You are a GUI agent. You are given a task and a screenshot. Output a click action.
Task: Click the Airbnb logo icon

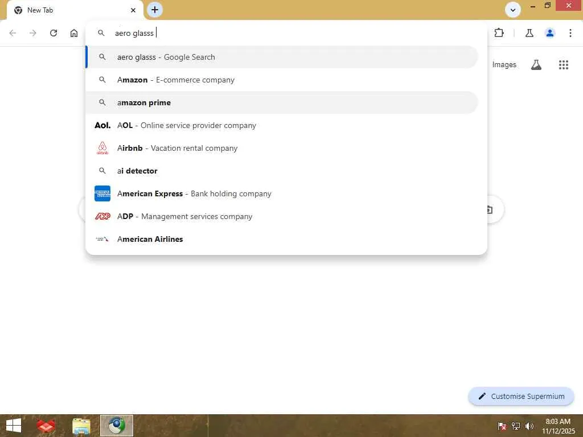tap(102, 148)
